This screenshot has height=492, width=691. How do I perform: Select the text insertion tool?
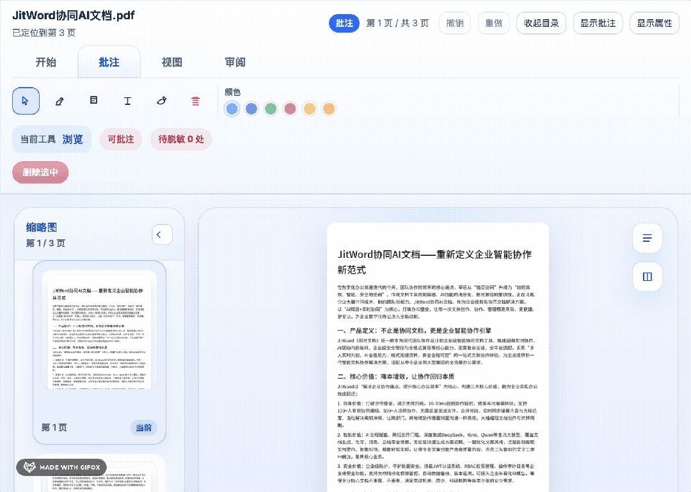click(x=127, y=101)
